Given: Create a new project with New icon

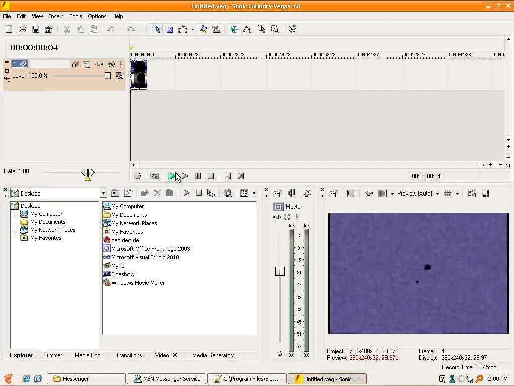Looking at the screenshot, I should click(9, 29).
